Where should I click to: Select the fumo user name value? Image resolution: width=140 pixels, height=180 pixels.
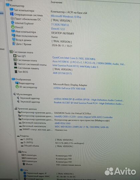[x=55, y=37]
